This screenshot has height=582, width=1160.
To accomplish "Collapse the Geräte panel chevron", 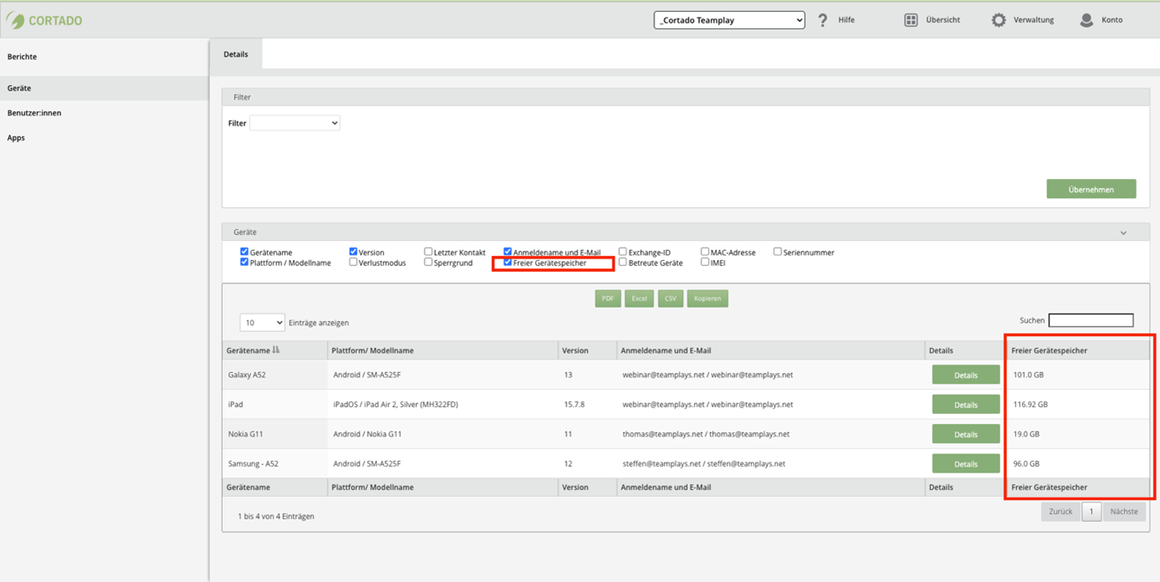I will (x=1123, y=233).
